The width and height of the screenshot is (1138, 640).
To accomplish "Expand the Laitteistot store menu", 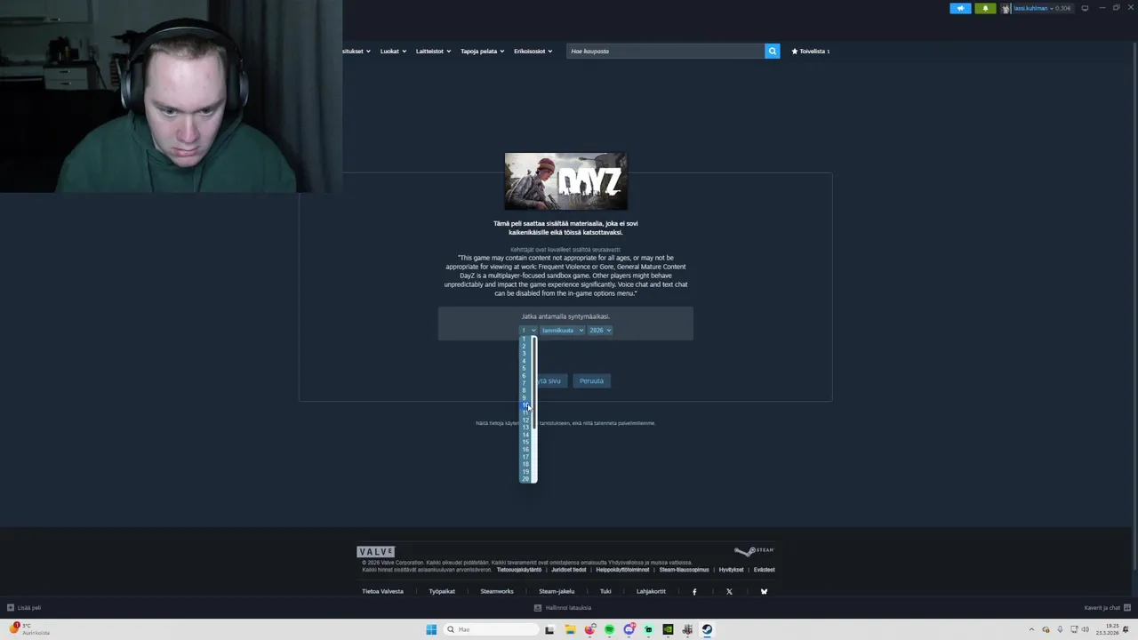I will pos(433,51).
